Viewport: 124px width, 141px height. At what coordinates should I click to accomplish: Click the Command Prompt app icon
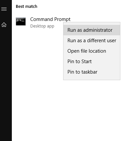[x=21, y=21]
